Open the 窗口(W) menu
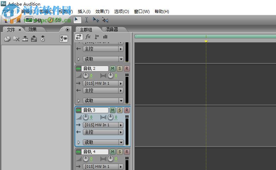Viewport: 276px width, 170px height. [x=142, y=12]
